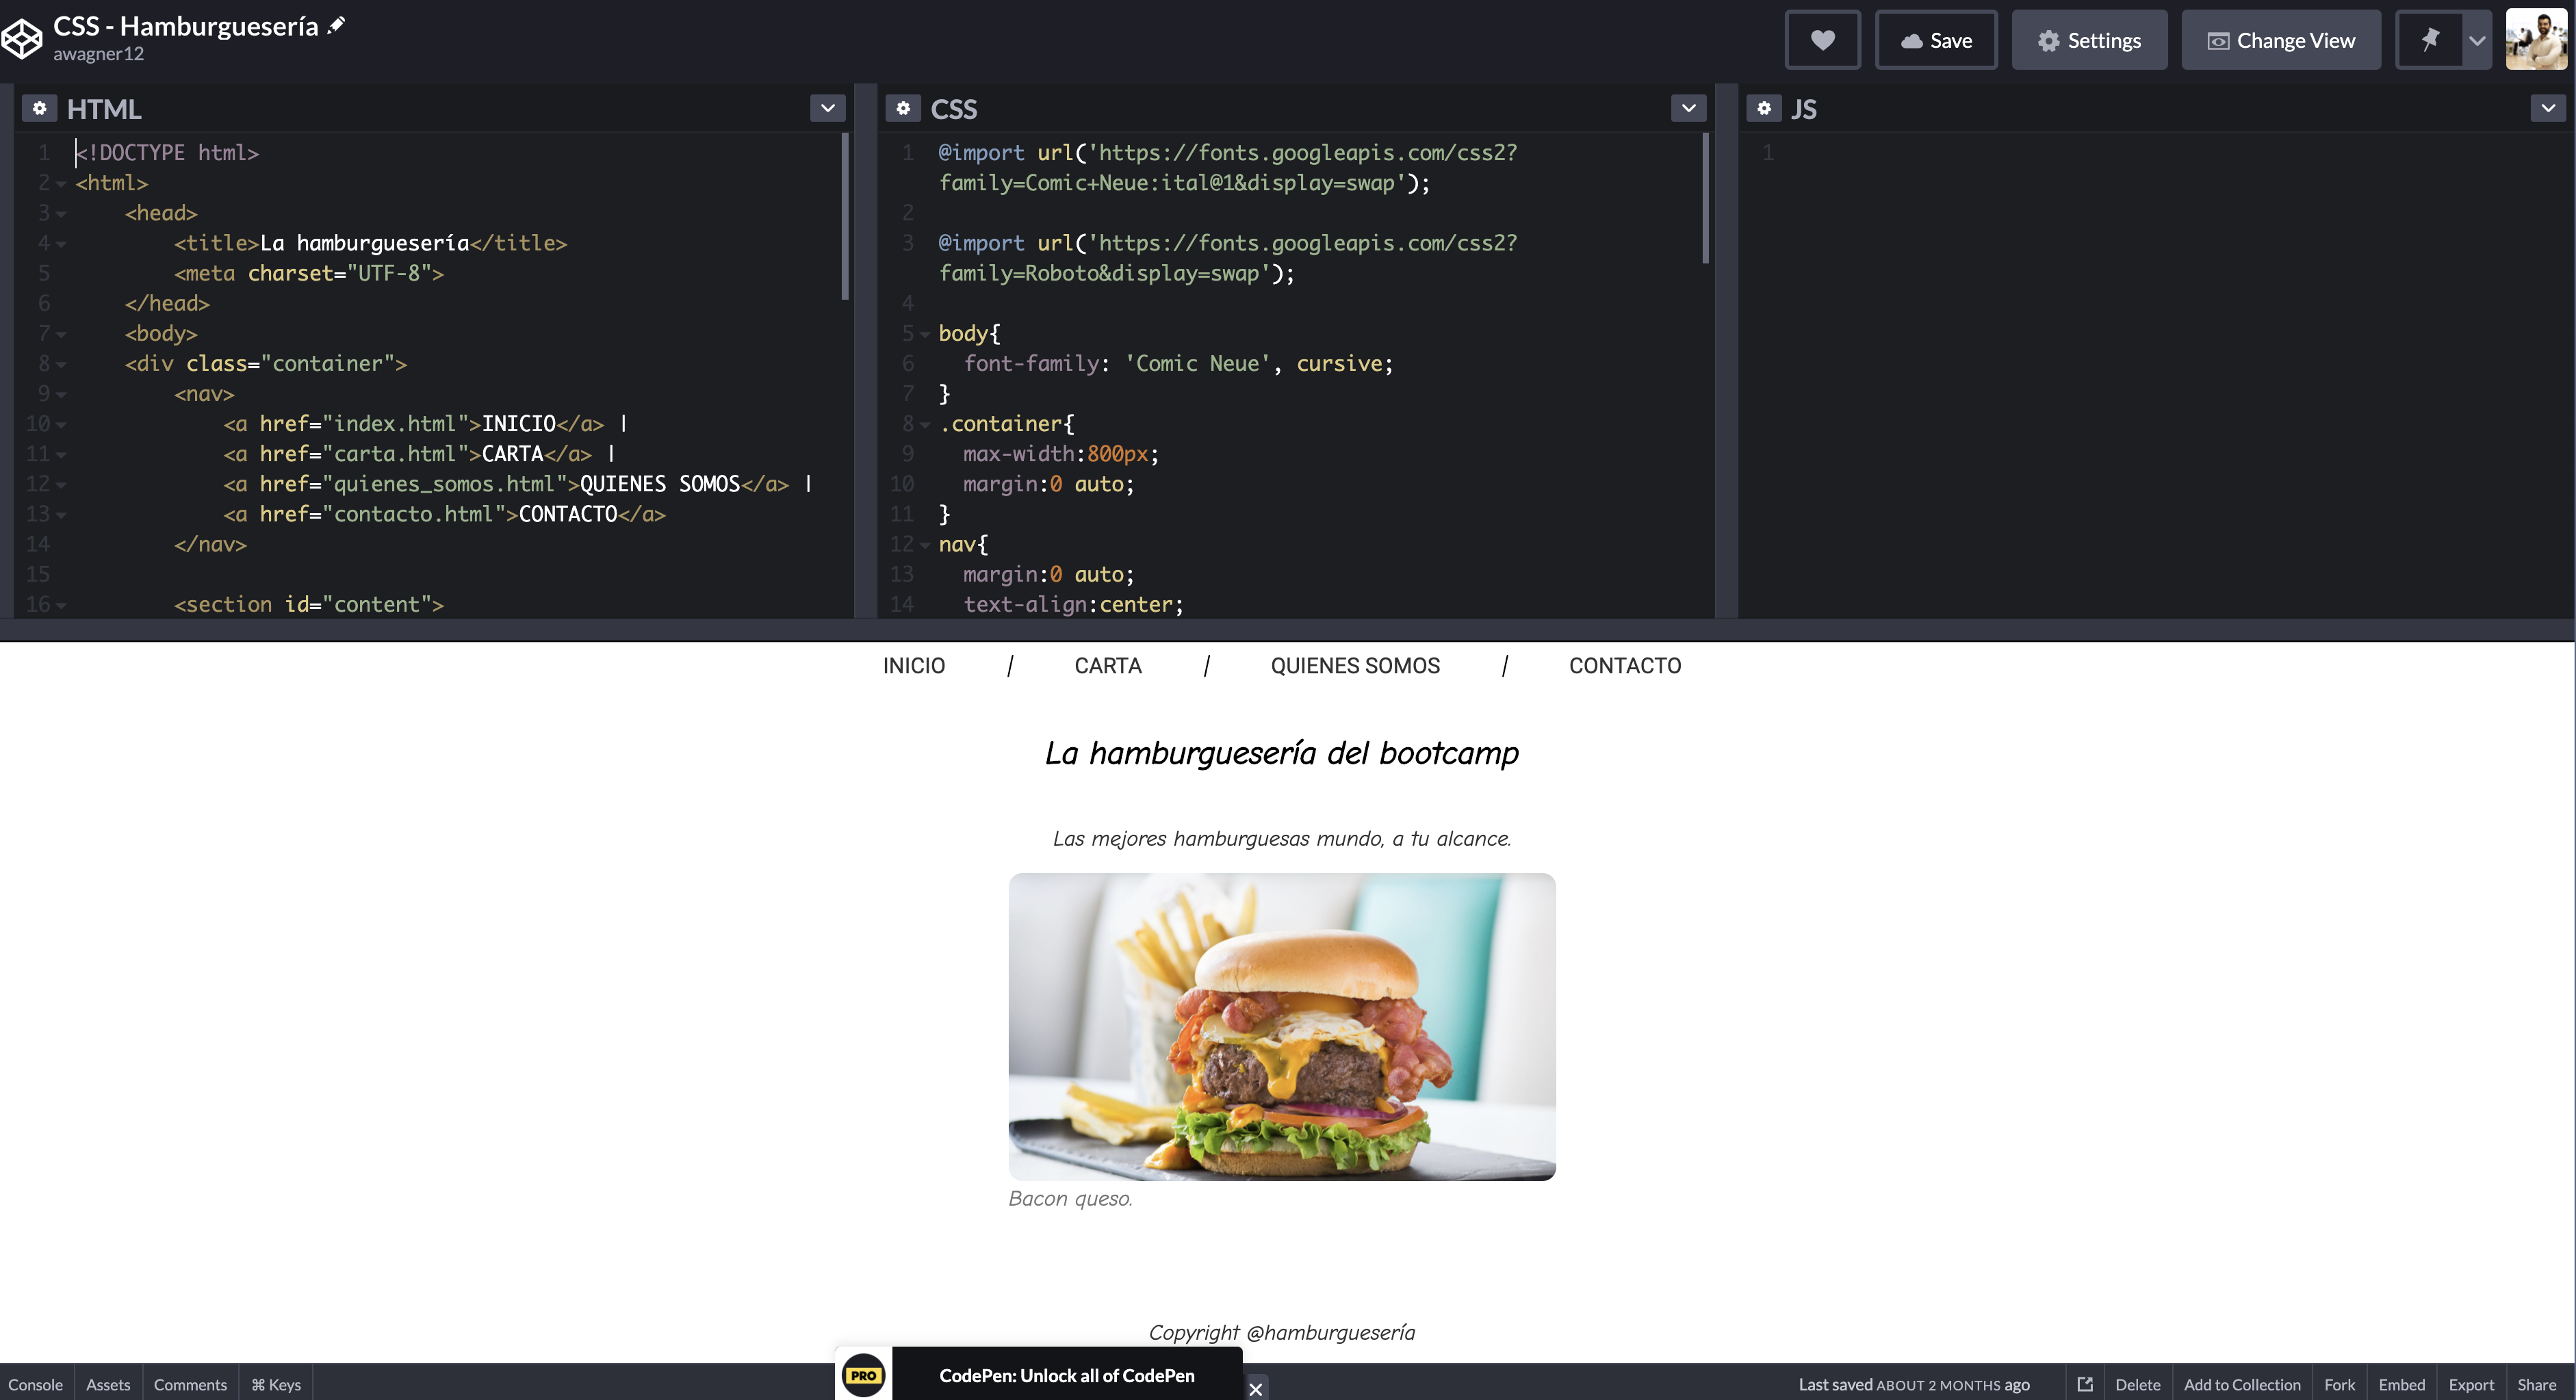Click the title tag line in HTML
Image resolution: width=2576 pixels, height=1400 pixels.
pyautogui.click(x=370, y=243)
